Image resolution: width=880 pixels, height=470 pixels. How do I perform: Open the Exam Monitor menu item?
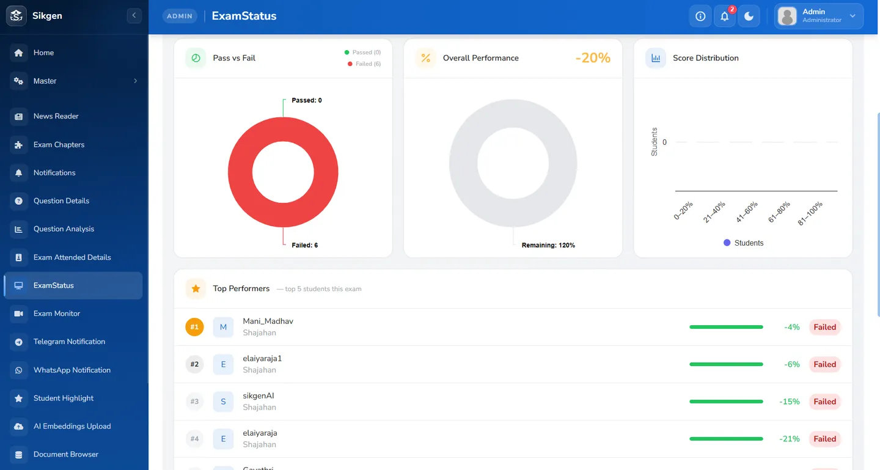[73, 314]
